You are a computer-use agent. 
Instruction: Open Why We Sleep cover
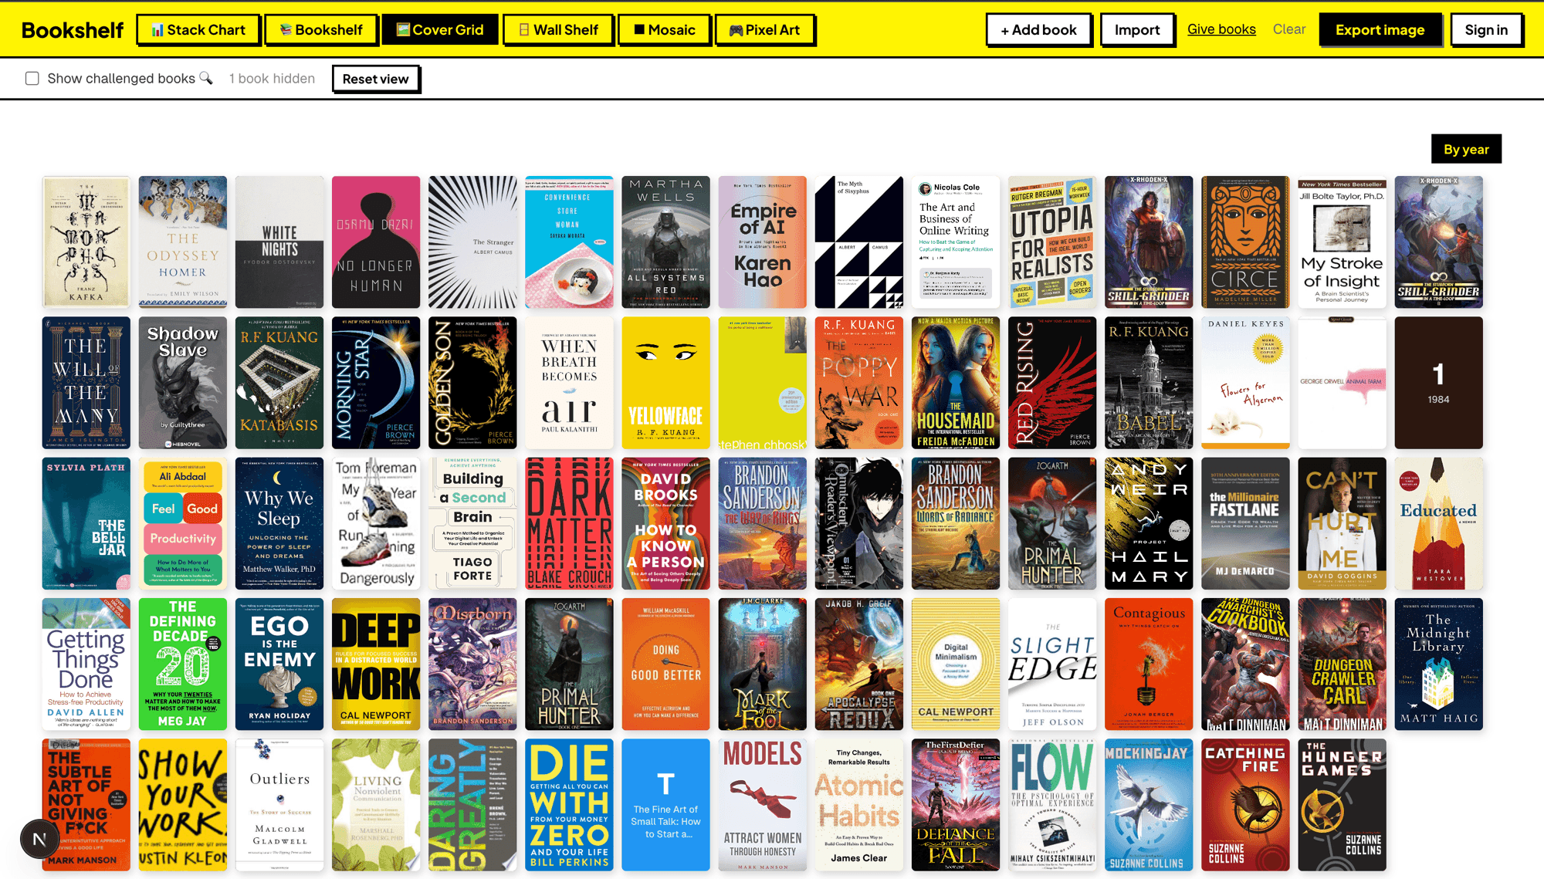point(279,524)
